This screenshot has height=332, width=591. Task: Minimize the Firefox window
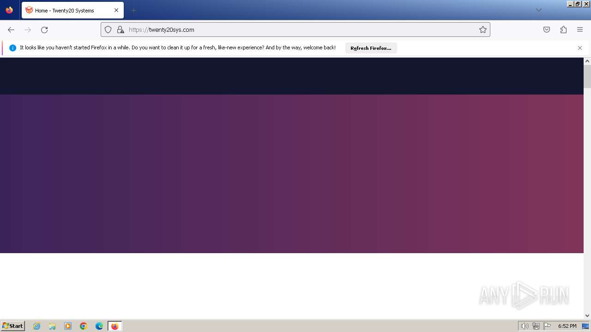tap(571, 4)
